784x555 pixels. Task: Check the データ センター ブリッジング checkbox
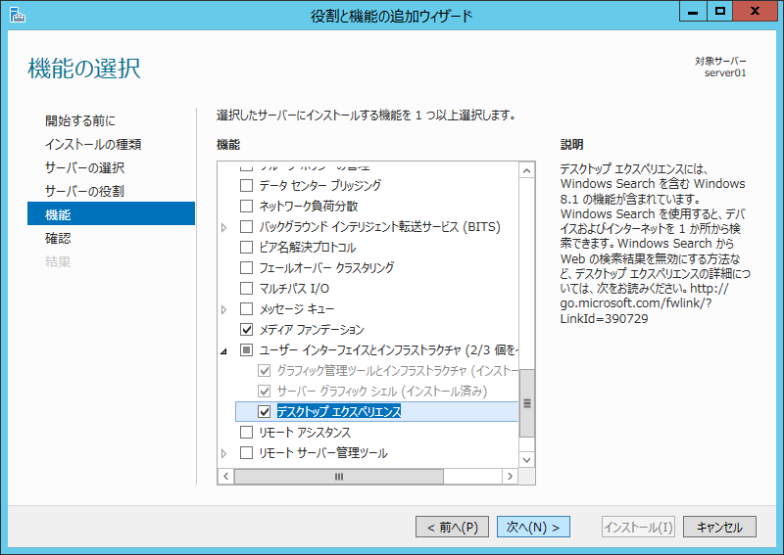pos(247,185)
